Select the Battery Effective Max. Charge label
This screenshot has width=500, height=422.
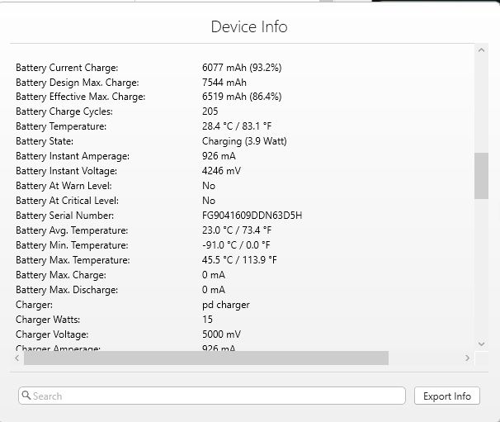(81, 97)
